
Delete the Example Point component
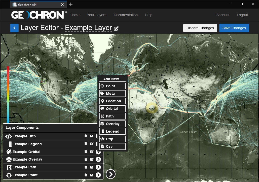pos(86,175)
